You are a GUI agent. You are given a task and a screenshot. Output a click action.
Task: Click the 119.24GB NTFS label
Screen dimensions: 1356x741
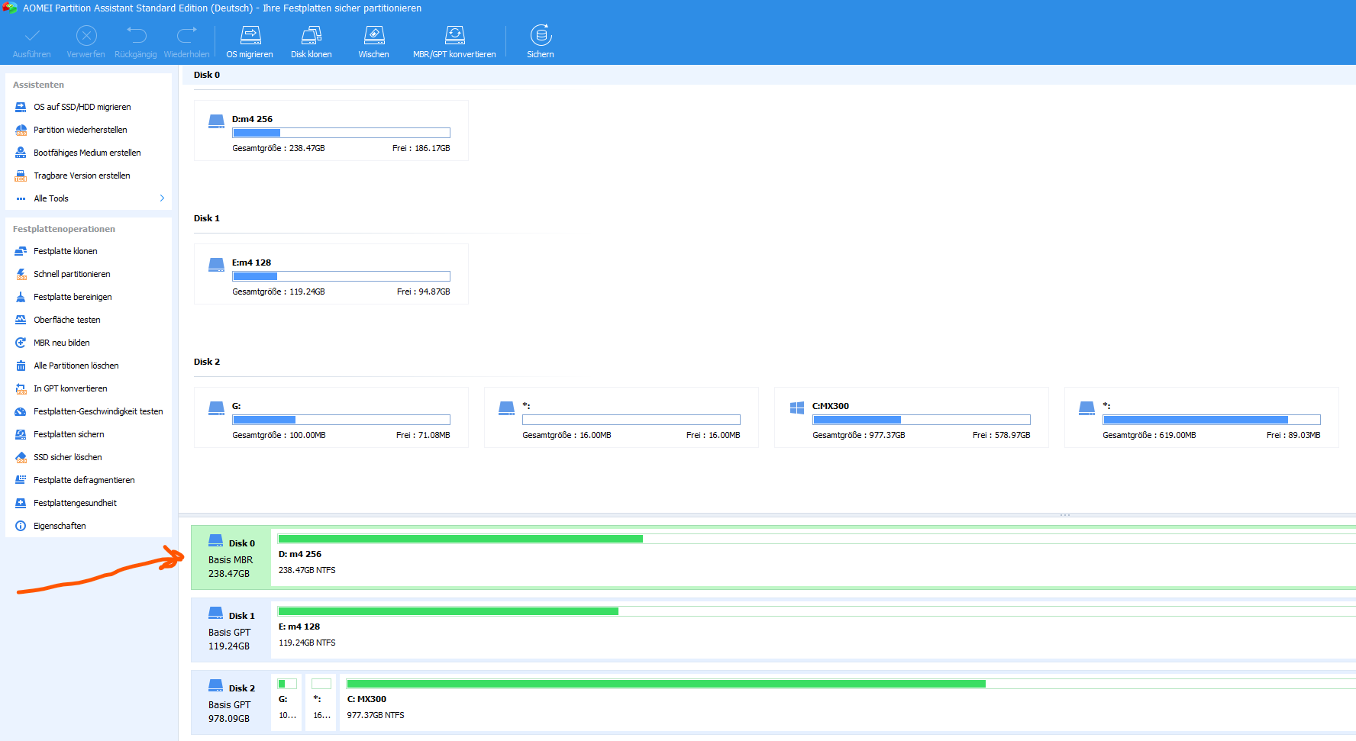pos(307,643)
